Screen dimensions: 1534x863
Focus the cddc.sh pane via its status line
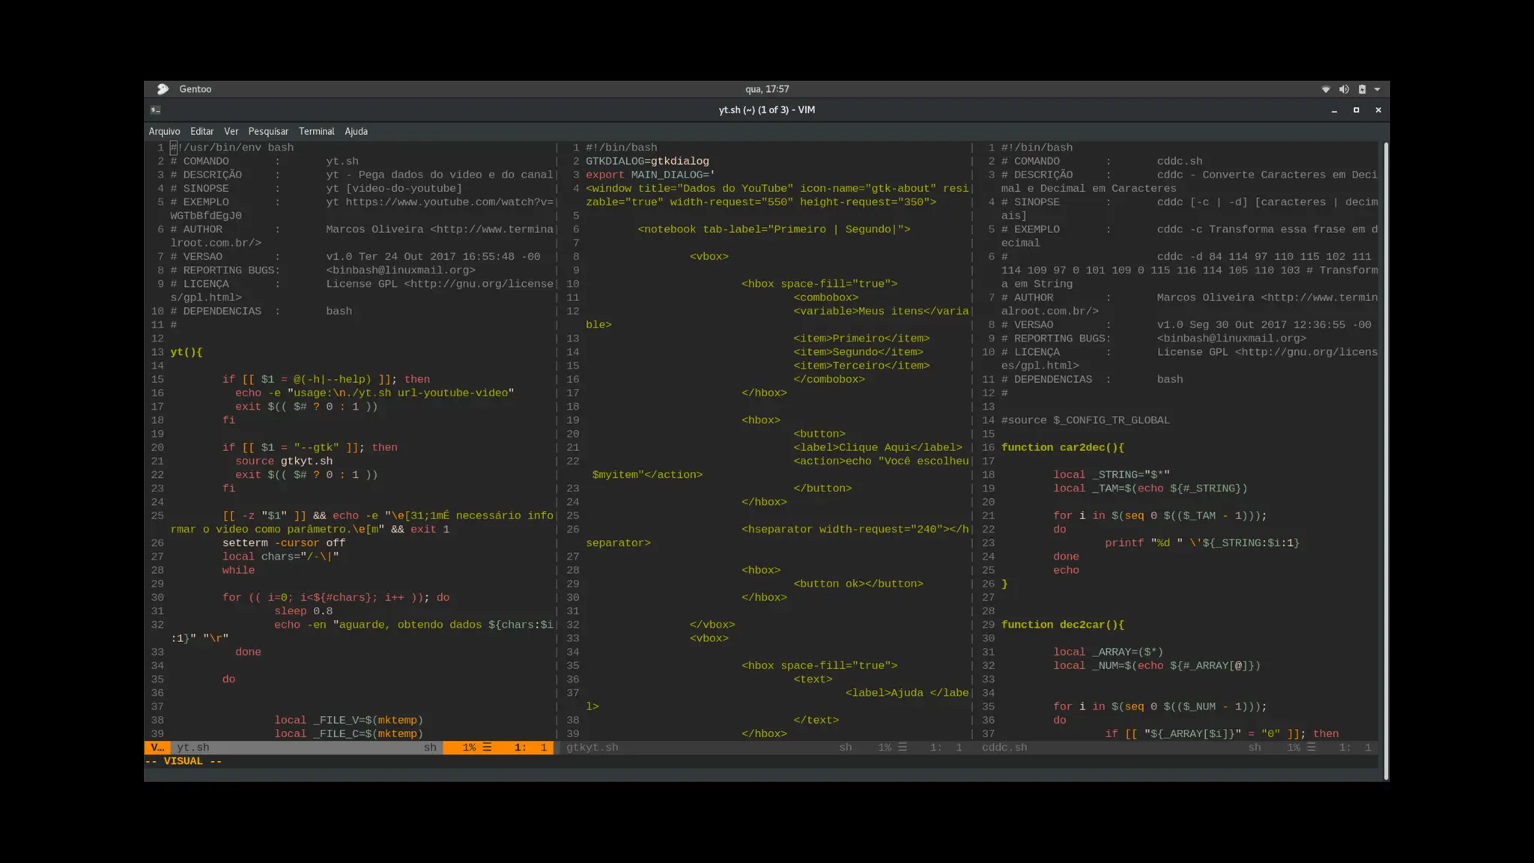point(1004,748)
